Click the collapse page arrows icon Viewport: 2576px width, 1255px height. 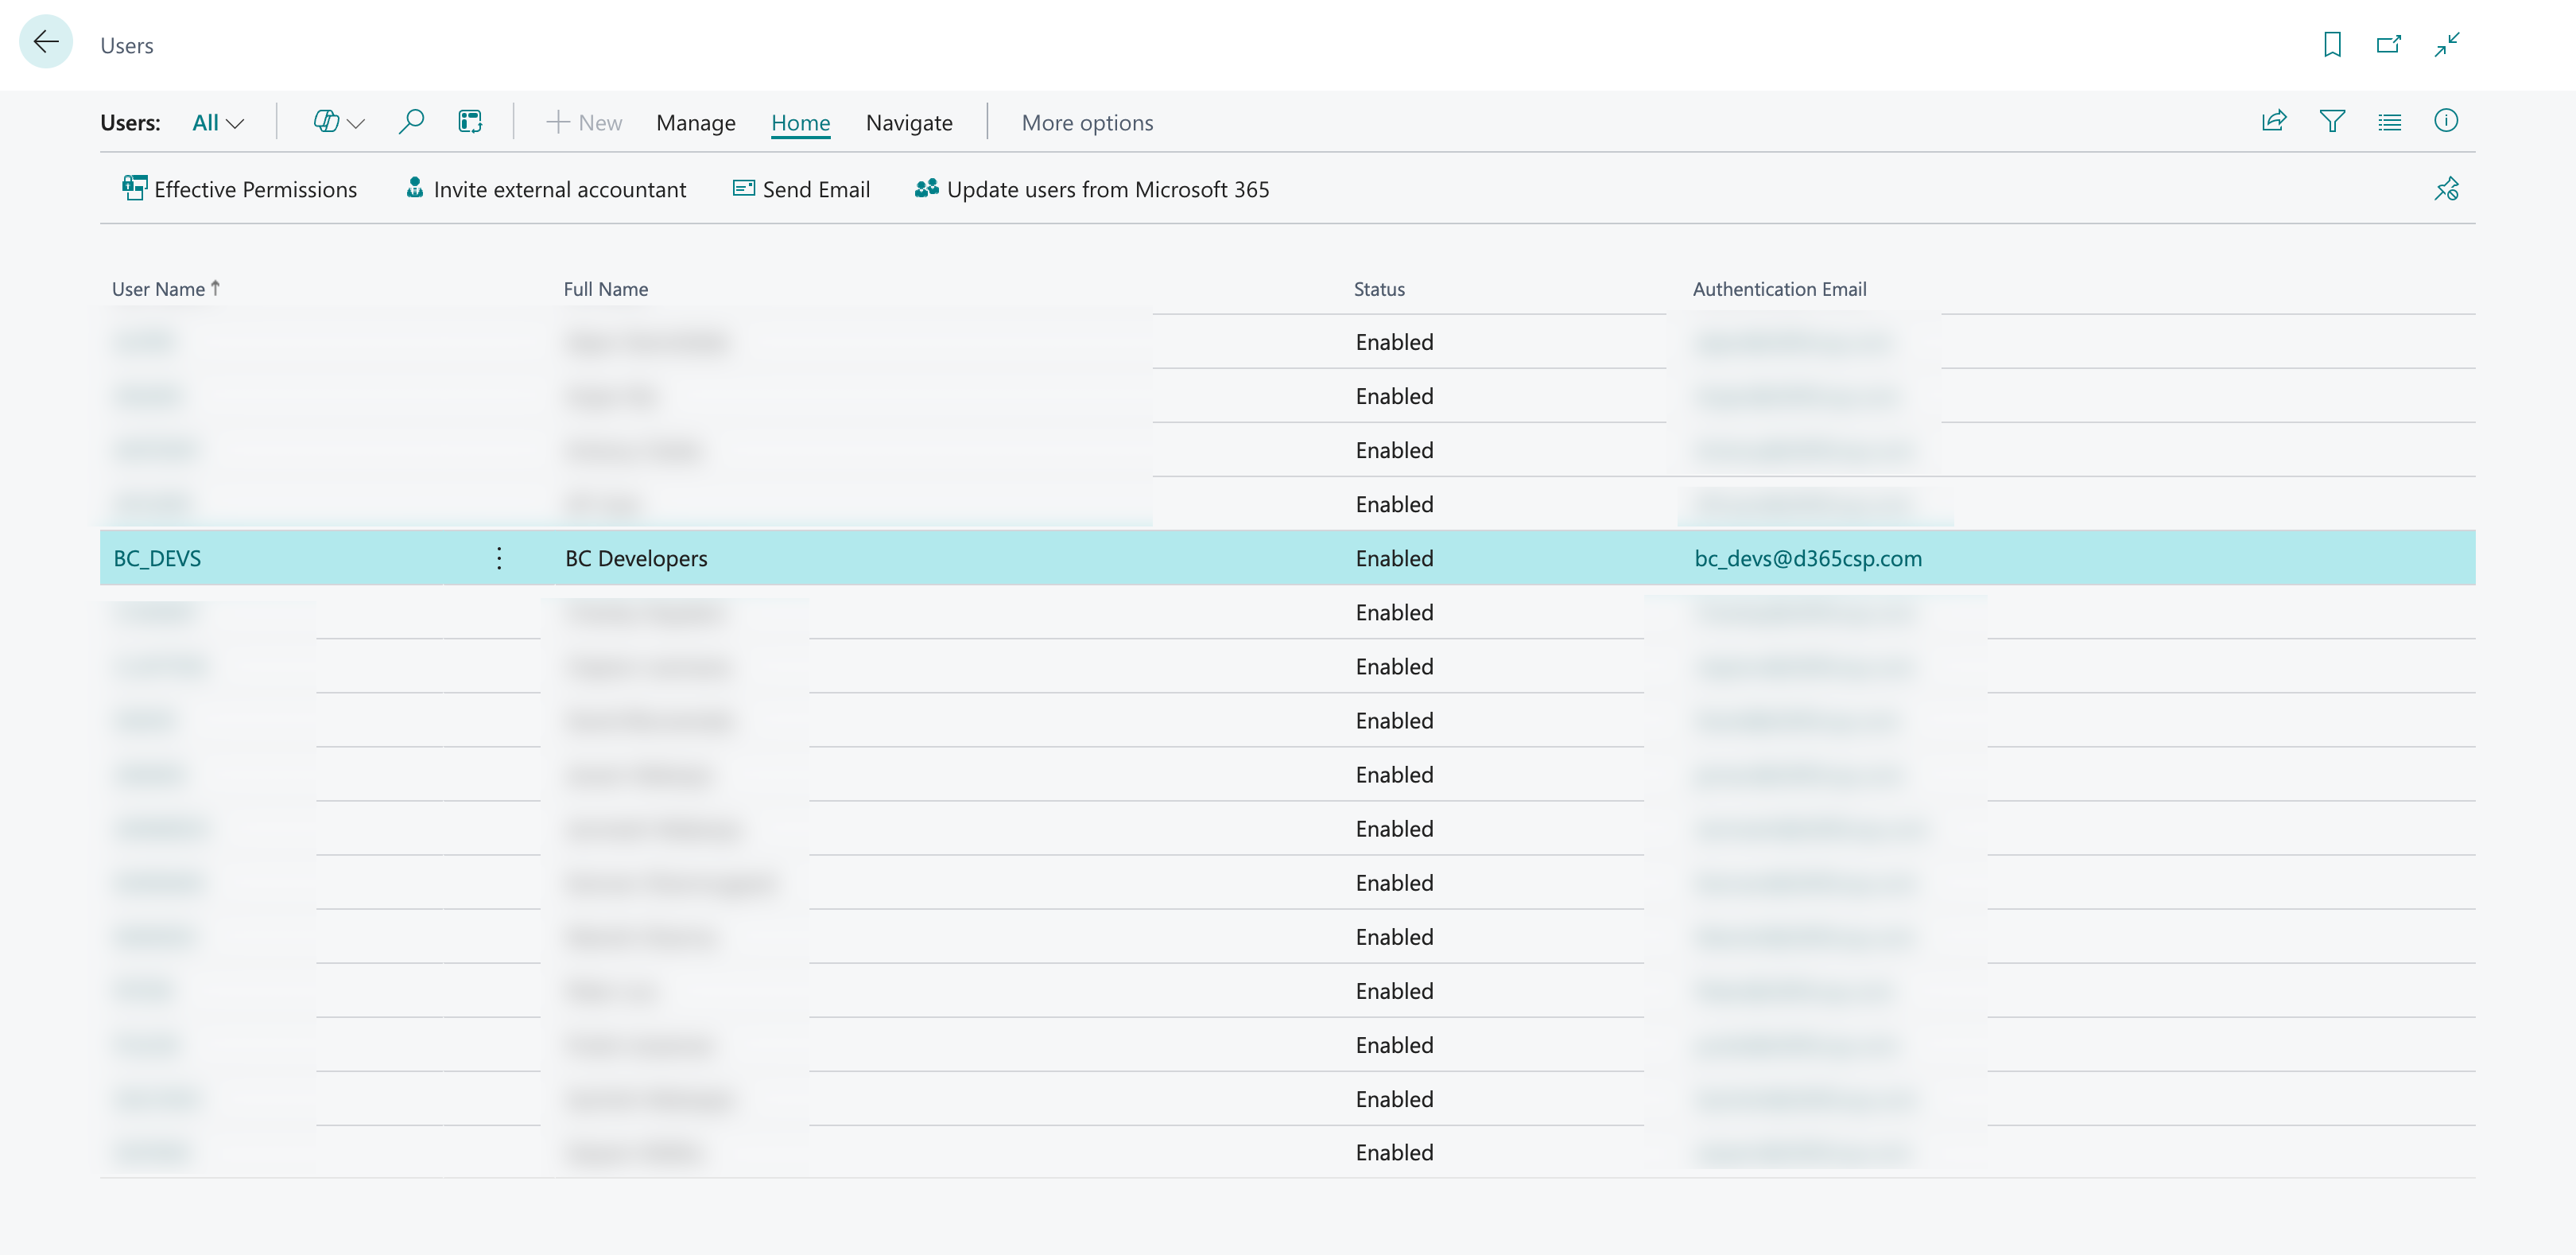(x=2447, y=44)
